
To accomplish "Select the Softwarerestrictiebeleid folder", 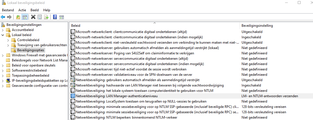I will coord(29,70).
